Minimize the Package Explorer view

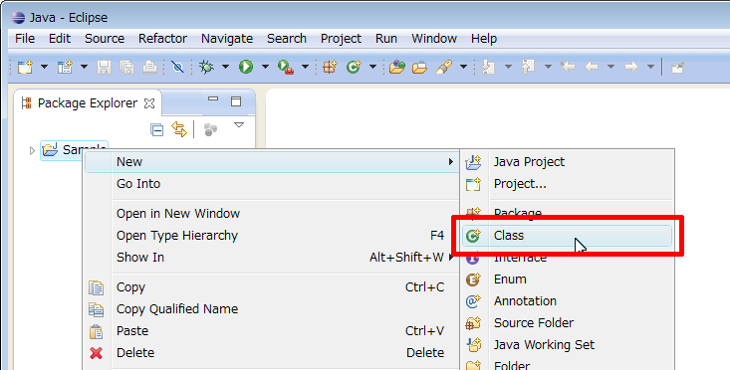[x=213, y=99]
